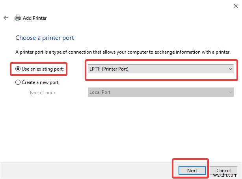This screenshot has width=242, height=179.
Task: Select the 'Use an existing port' radio button
Action: (18, 69)
